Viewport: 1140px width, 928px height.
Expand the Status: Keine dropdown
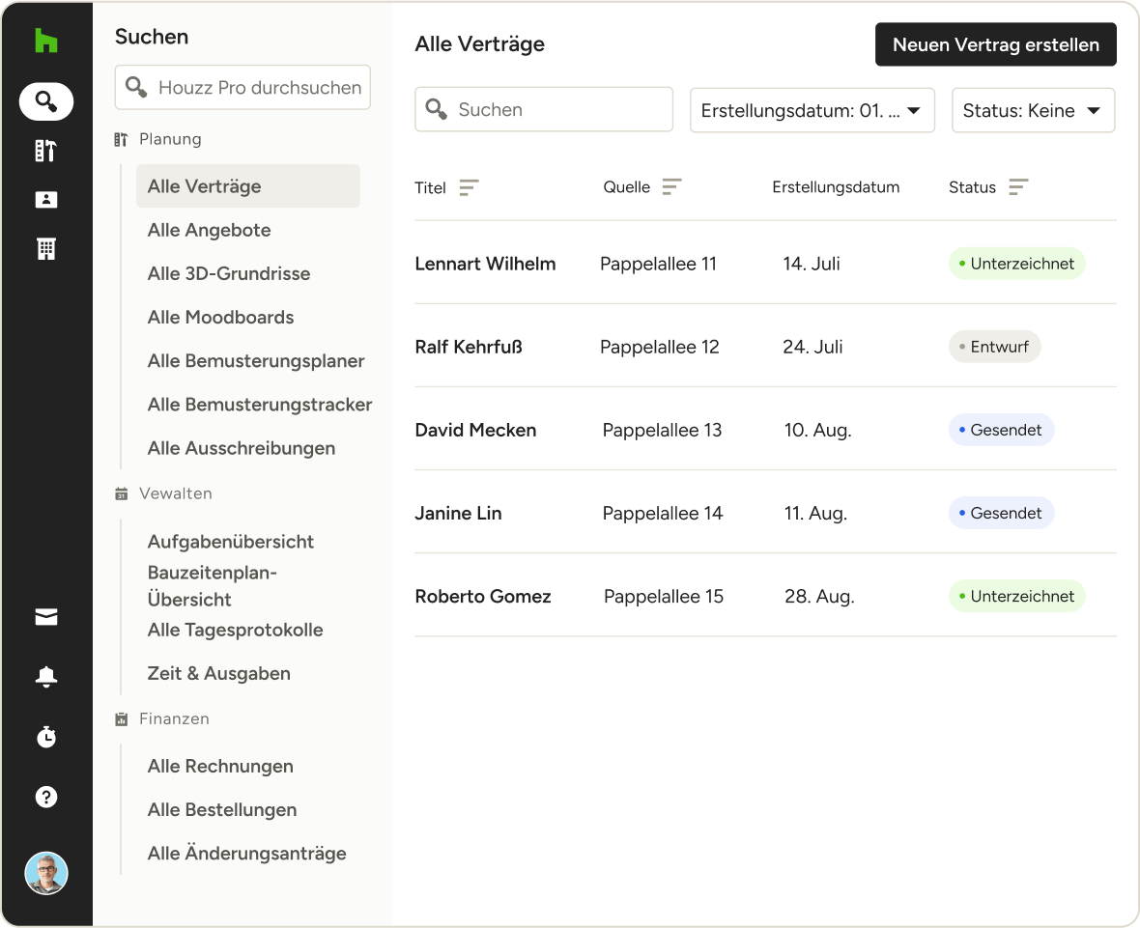point(1033,111)
